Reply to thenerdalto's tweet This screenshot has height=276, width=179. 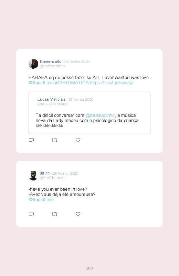pos(31,140)
